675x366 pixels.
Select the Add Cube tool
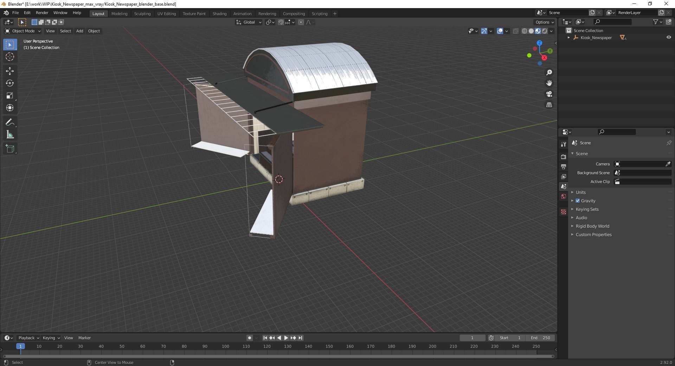coord(10,149)
